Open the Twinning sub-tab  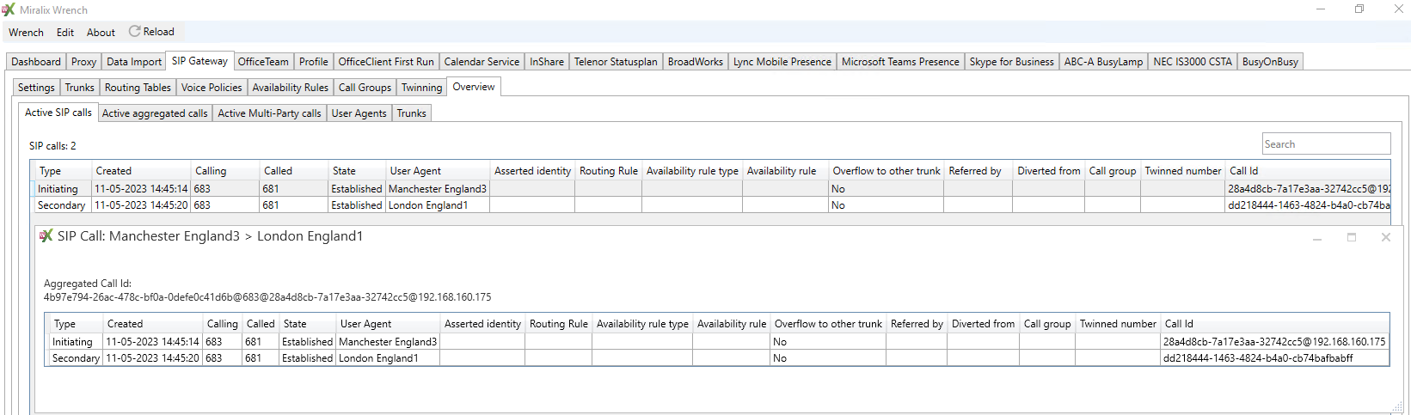[421, 88]
